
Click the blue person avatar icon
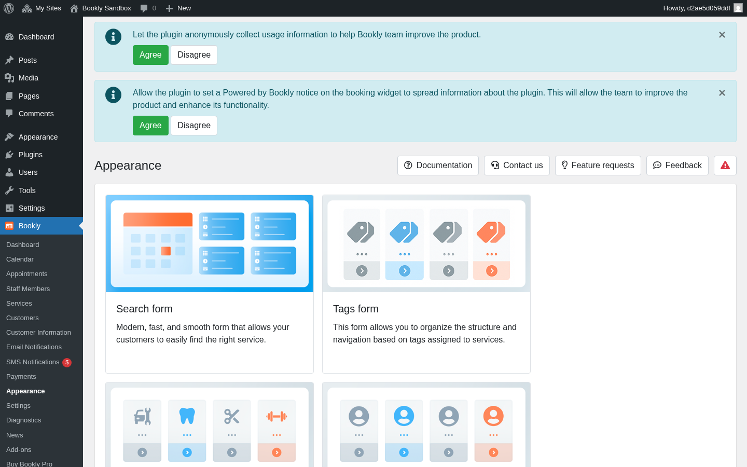click(x=404, y=416)
